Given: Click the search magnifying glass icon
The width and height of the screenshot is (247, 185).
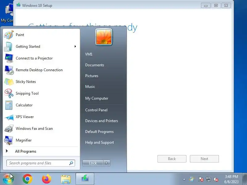Looking at the screenshot, I should click(x=71, y=163).
